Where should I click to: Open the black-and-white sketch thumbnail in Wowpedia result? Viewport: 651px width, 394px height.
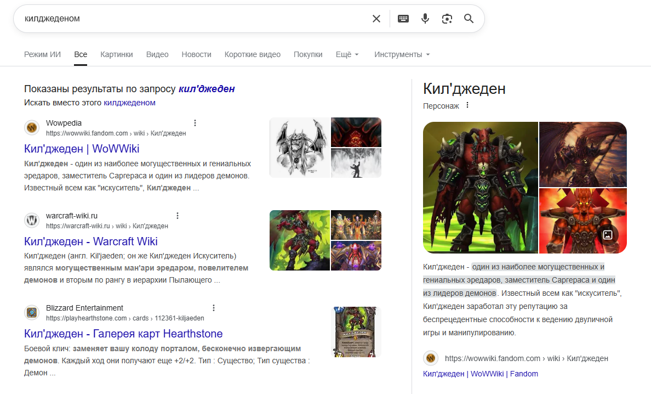(x=300, y=148)
